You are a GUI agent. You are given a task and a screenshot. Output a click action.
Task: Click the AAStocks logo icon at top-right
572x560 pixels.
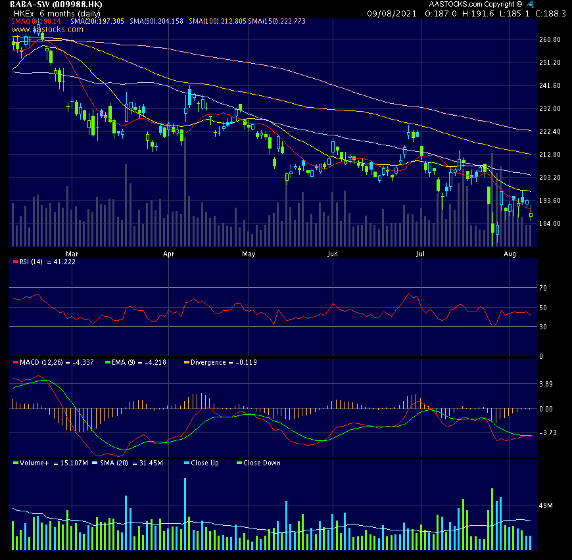(530, 5)
